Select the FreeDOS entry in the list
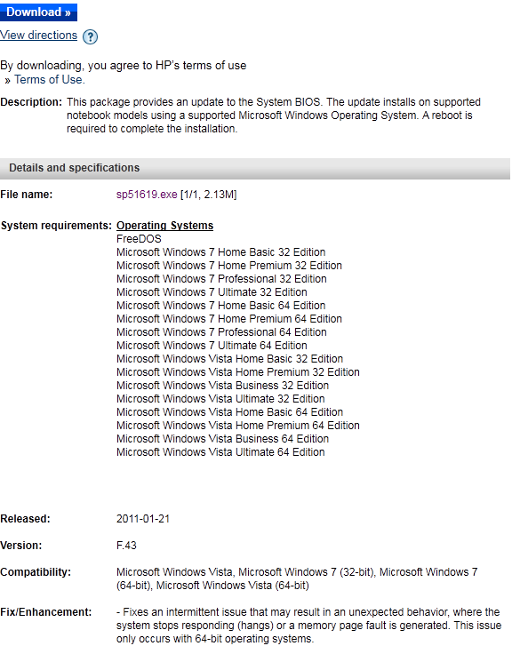 tap(139, 239)
